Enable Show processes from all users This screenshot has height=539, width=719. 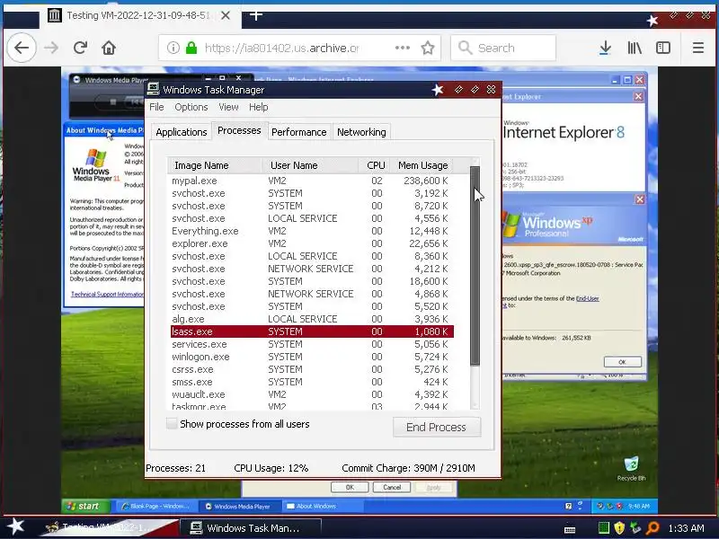[x=172, y=423]
